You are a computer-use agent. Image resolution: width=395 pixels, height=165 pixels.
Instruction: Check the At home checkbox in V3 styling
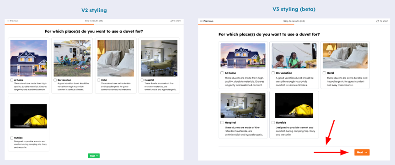click(222, 73)
